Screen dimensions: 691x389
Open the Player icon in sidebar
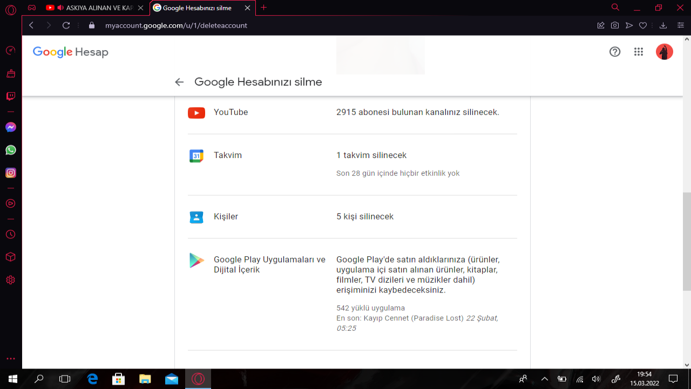[10, 203]
